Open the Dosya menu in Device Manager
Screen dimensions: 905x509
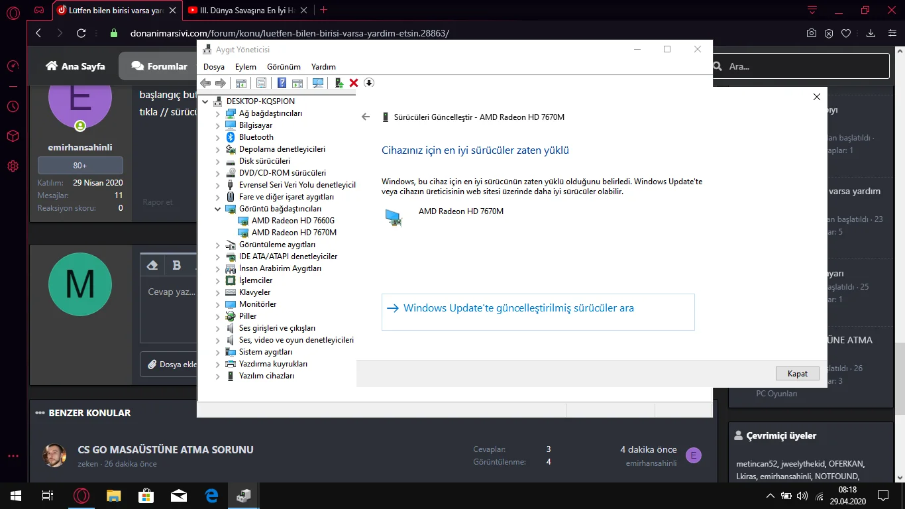(214, 67)
